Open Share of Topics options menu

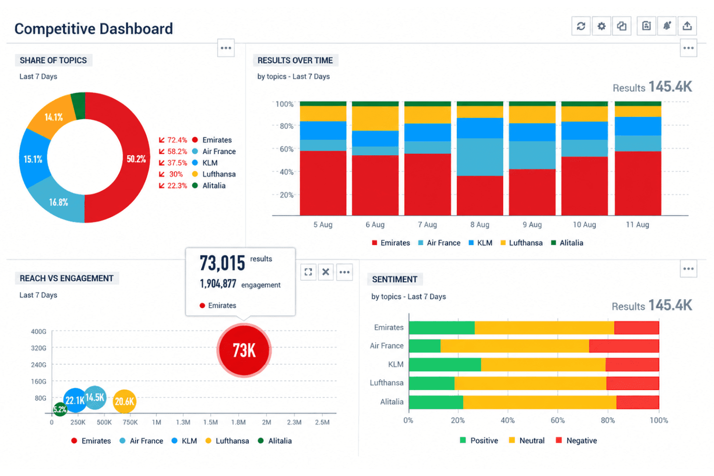pos(226,48)
